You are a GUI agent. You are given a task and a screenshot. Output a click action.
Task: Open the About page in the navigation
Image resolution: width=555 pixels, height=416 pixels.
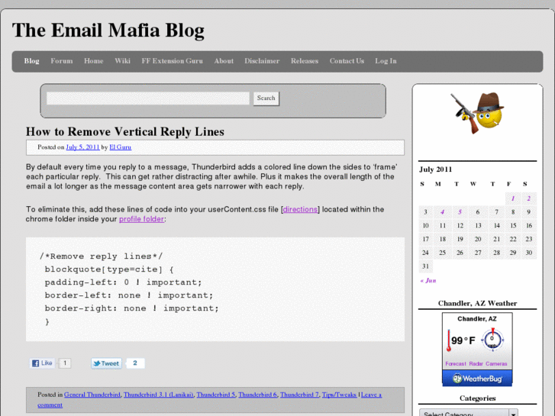click(x=224, y=61)
